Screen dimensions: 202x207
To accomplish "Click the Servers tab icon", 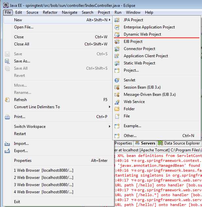I will coord(138,143).
